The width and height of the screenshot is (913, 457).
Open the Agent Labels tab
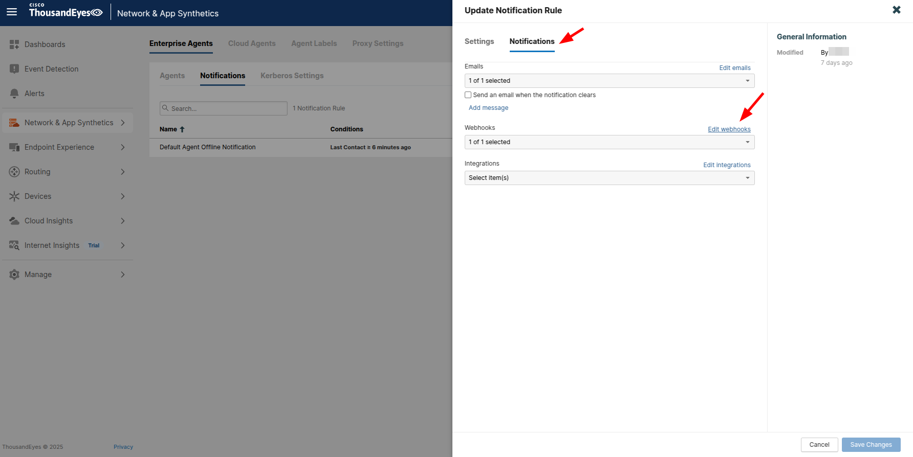click(x=314, y=43)
